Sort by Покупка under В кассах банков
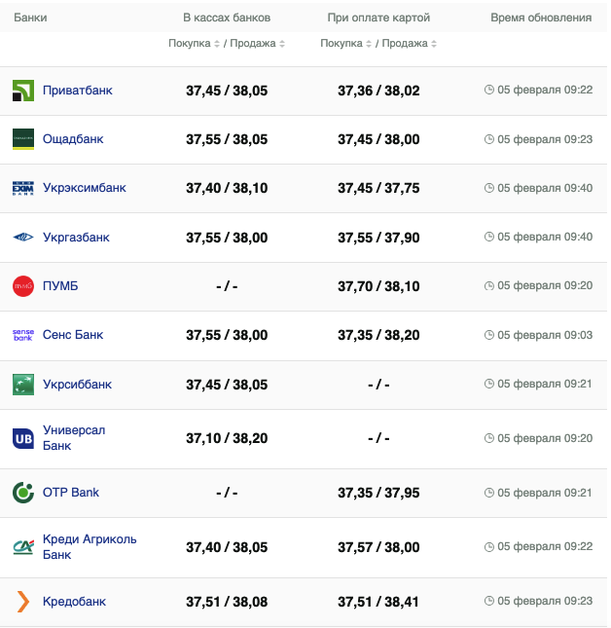The image size is (611, 628). pos(192,44)
